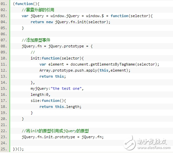
Task: Click the elecfans watermark logo icon
Action: [129, 143]
